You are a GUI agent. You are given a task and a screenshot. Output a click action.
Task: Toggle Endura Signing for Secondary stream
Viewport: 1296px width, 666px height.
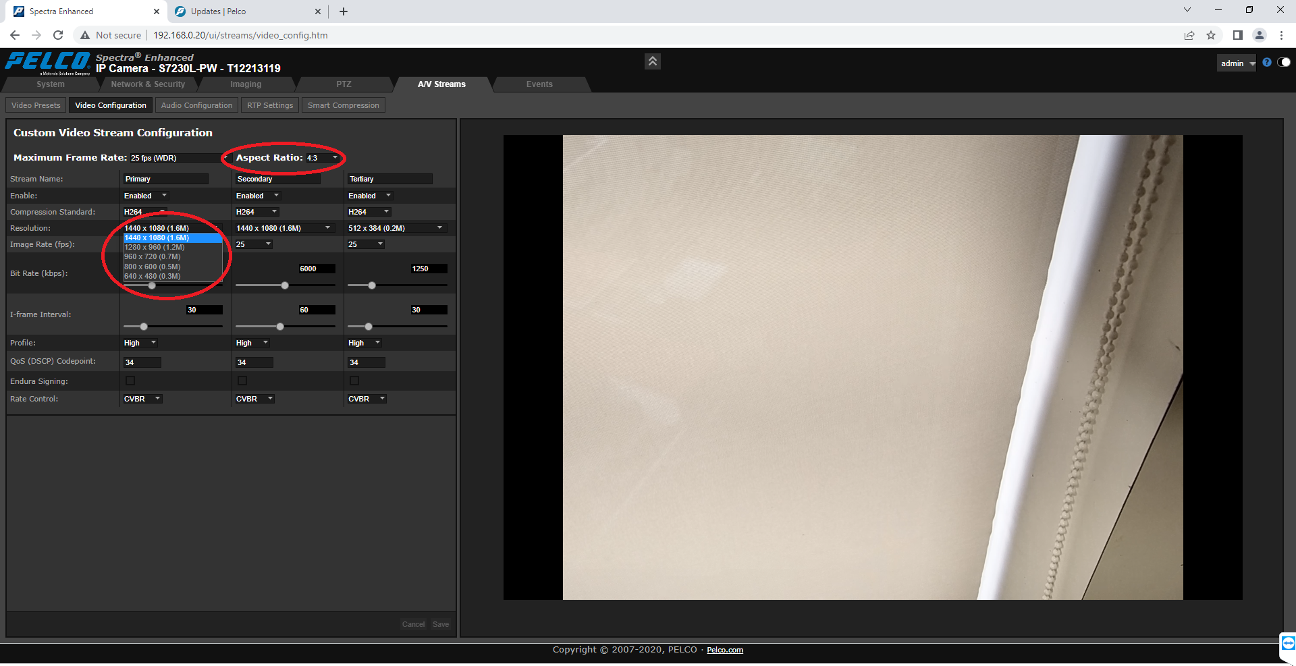(242, 381)
